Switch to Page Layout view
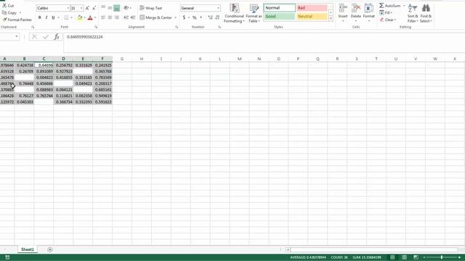 pyautogui.click(x=404, y=257)
